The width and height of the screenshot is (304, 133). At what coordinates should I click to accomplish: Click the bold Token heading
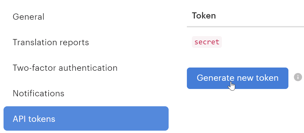(x=204, y=16)
